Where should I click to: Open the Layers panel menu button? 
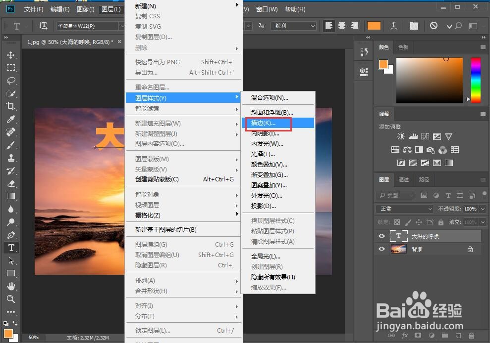point(483,179)
